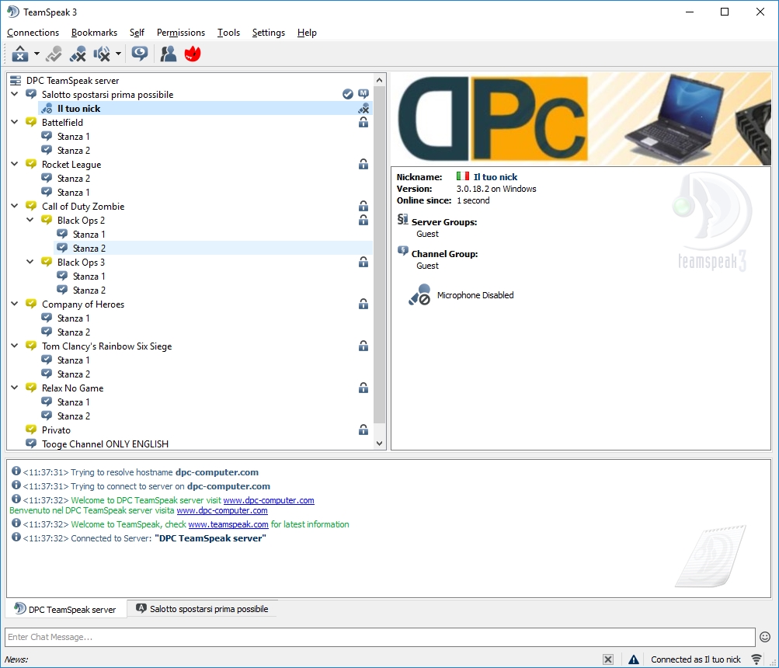Close the news ticker with X box

click(608, 659)
